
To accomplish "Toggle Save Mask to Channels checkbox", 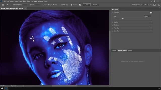I will [43, 5].
